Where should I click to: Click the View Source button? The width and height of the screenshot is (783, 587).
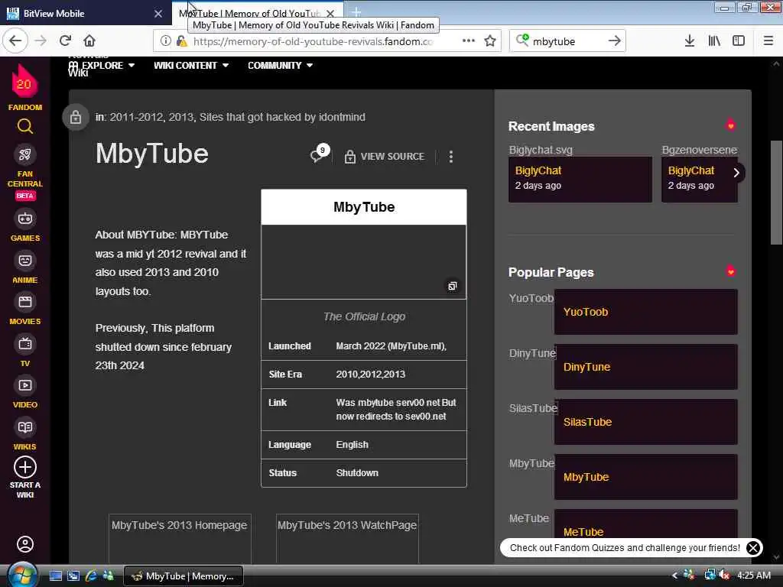[x=385, y=157]
